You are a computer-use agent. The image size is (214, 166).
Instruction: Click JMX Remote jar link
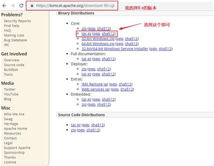pos(95,84)
